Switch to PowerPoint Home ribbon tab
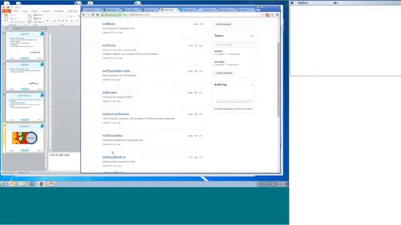The width and height of the screenshot is (401, 225). [x=16, y=11]
